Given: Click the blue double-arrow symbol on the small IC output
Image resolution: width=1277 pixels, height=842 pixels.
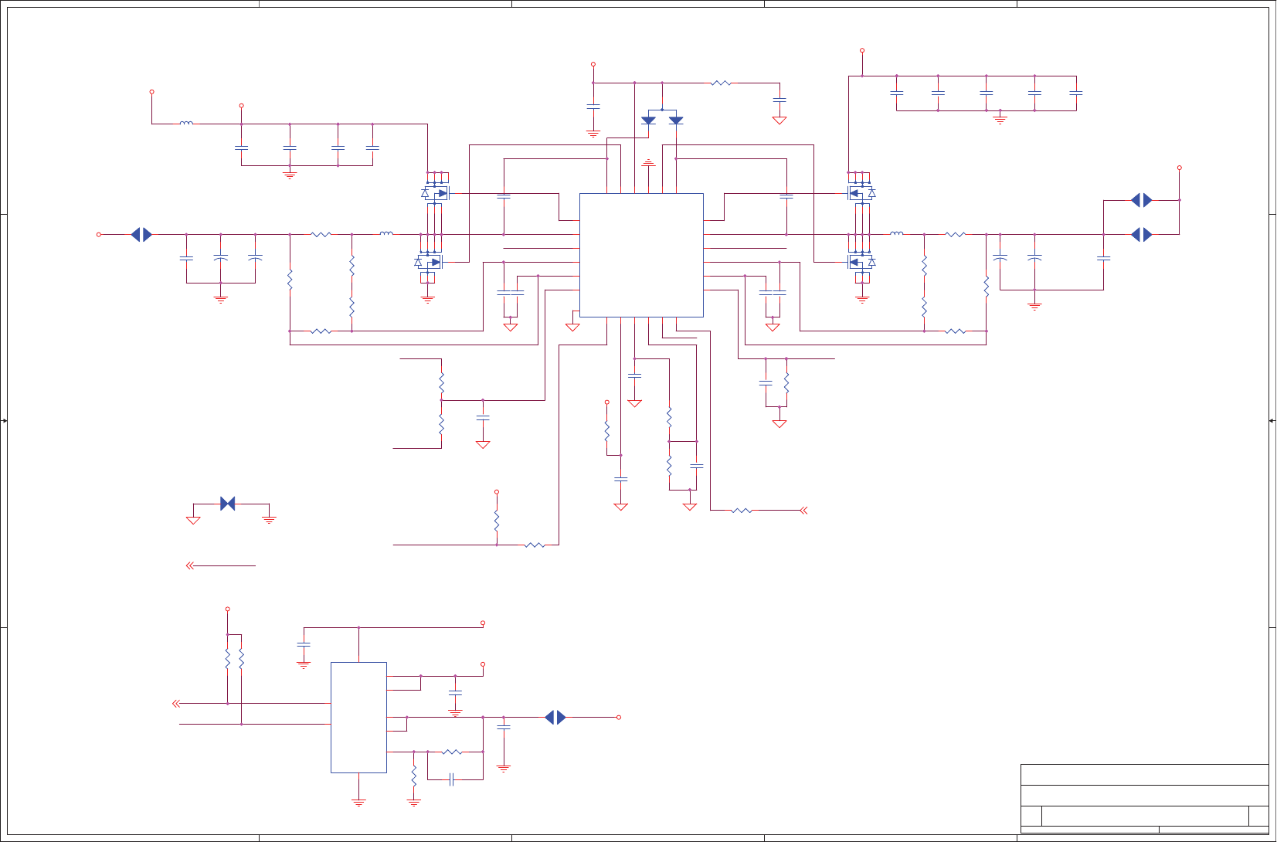Looking at the screenshot, I should (x=555, y=717).
